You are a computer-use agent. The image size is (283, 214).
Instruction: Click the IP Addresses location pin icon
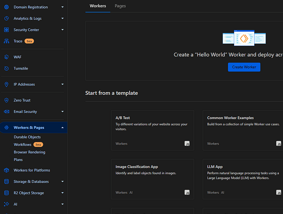click(x=6, y=84)
